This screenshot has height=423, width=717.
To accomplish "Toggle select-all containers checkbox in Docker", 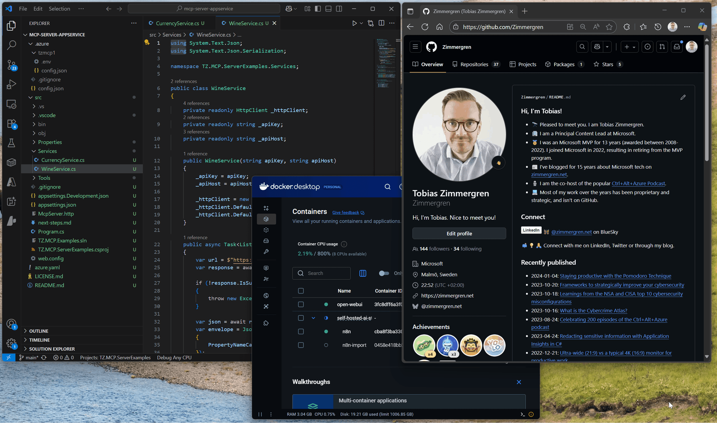I will 301,291.
